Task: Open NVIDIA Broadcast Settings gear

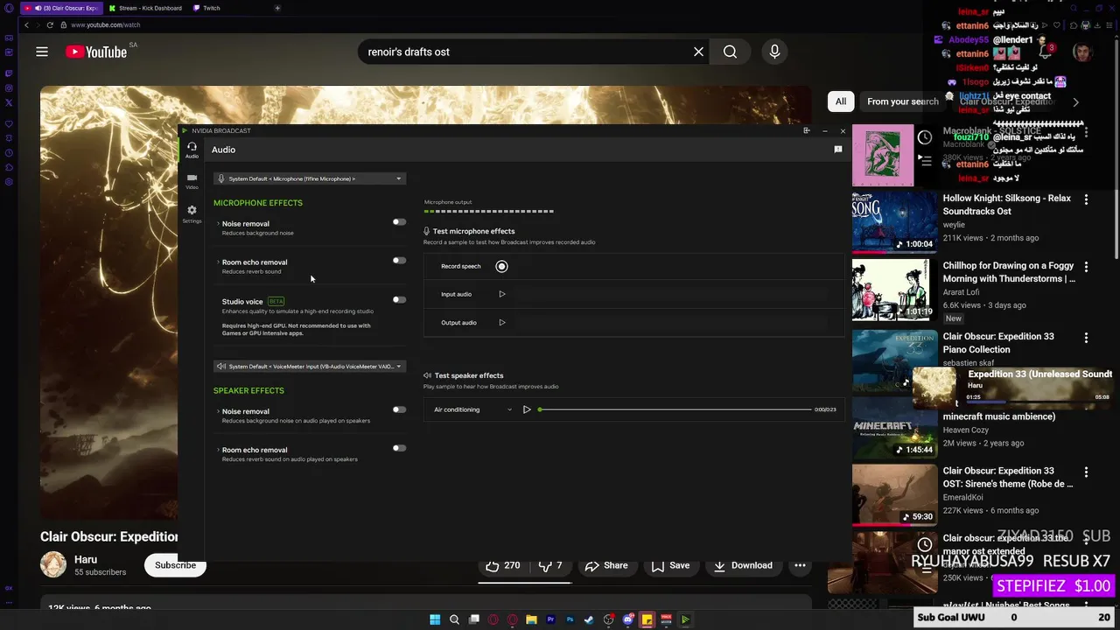Action: (192, 213)
